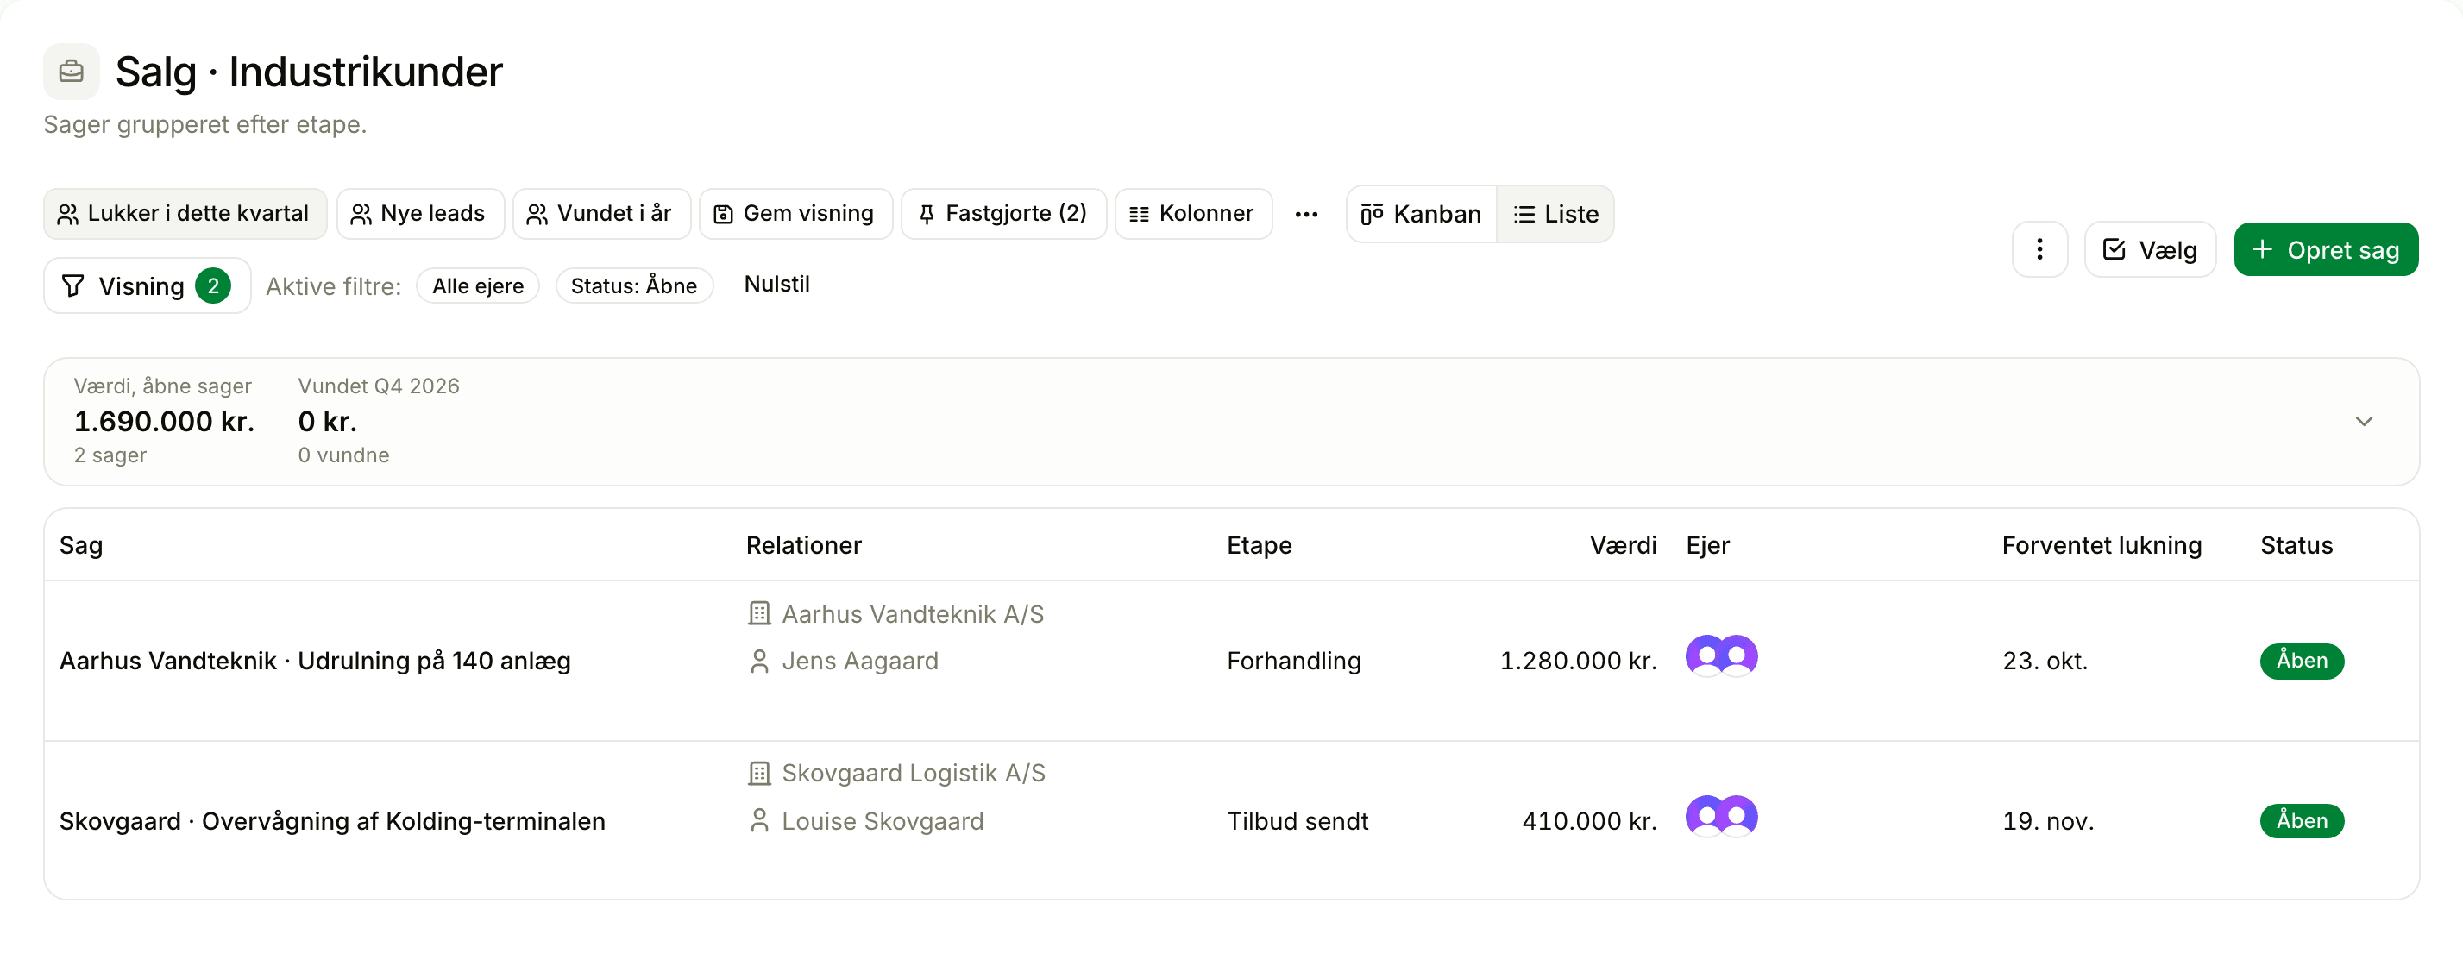This screenshot has height=966, width=2463.
Task: Open the Visning filter dropdown
Action: (x=148, y=285)
